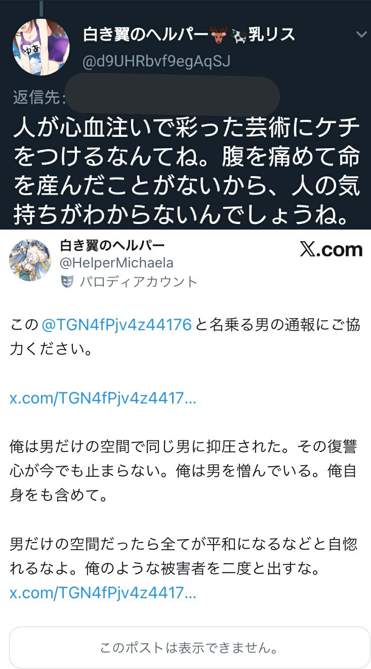Click the top tweet's profile avatar
Screen dimensions: 371x669
[42, 47]
